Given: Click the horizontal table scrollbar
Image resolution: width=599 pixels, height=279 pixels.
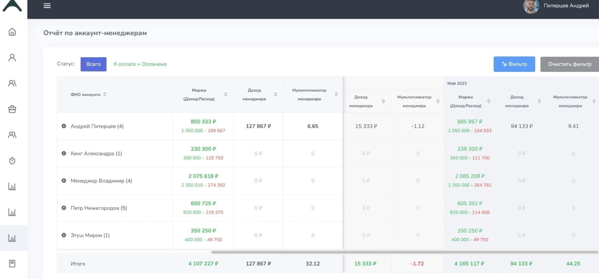Looking at the screenshot, I should (x=355, y=252).
